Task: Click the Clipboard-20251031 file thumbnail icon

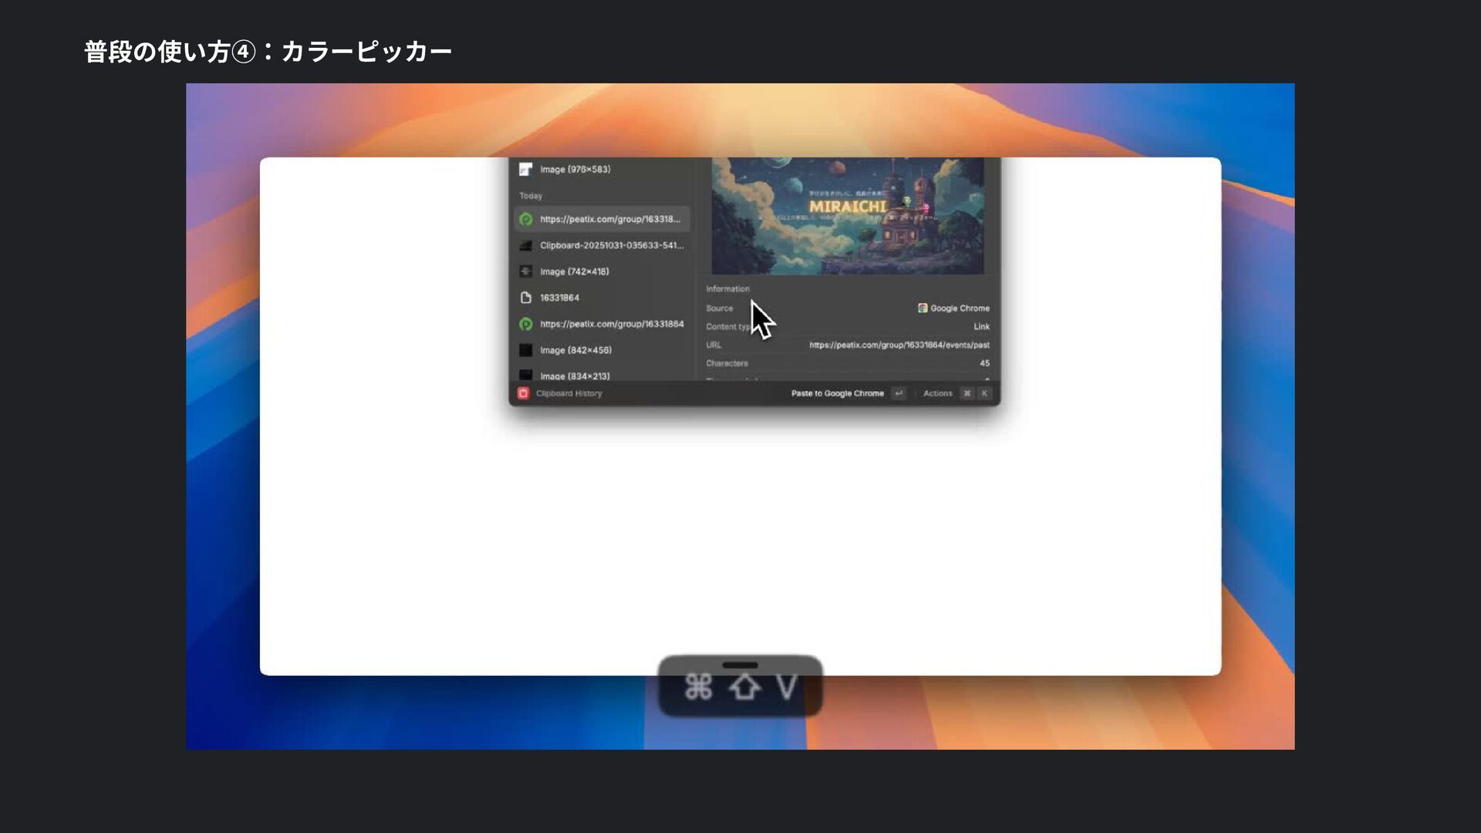Action: pos(525,245)
